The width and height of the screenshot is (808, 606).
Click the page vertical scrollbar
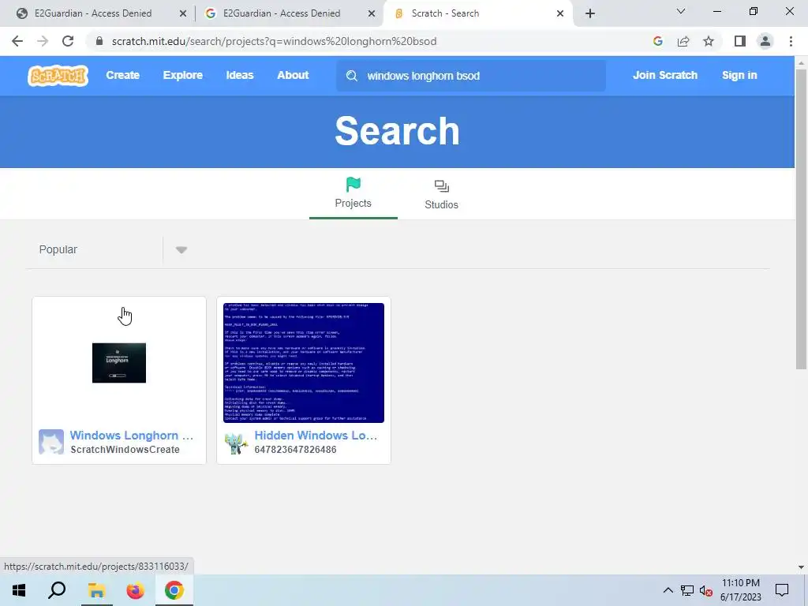pyautogui.click(x=801, y=219)
